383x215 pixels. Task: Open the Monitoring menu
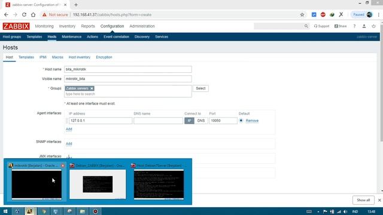[44, 26]
